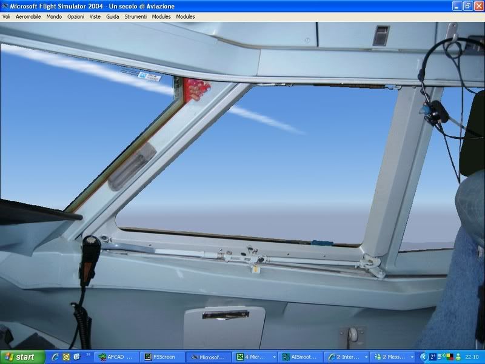Click the Windows Start button

22,357
